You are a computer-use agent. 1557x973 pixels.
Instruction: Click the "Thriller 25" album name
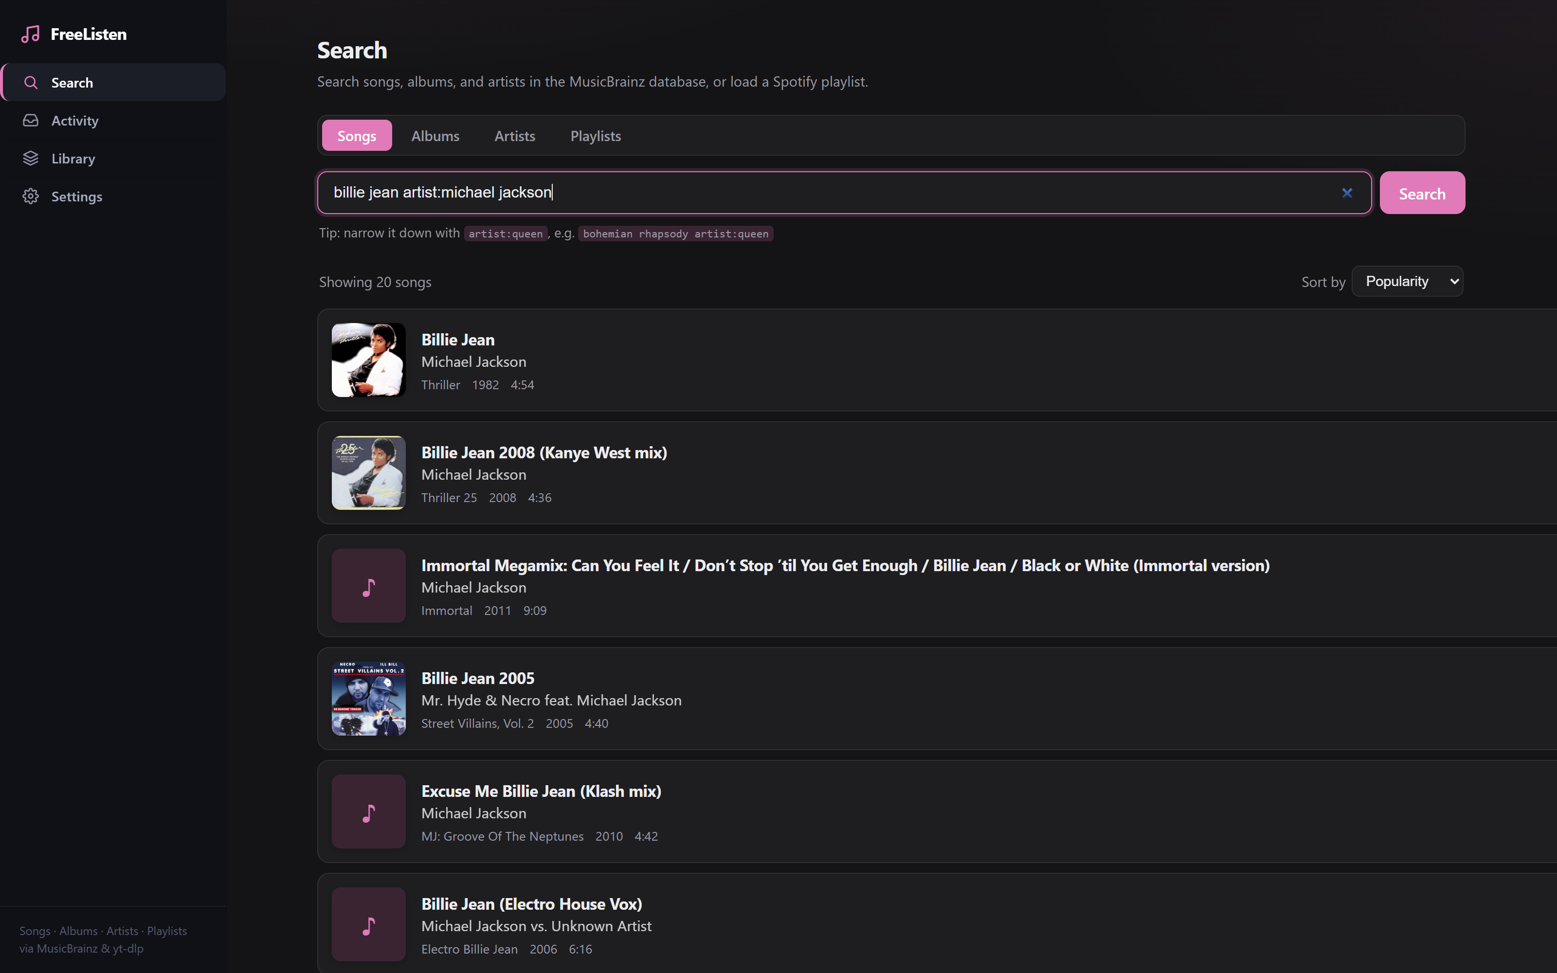coord(449,497)
